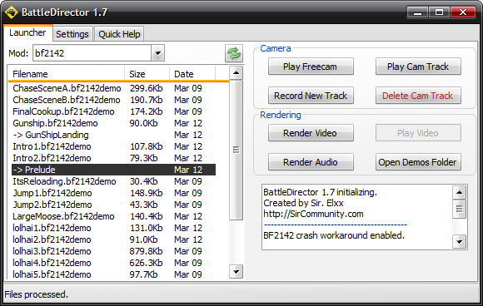The width and height of the screenshot is (483, 306).
Task: Select the -> GunShipLanding cam track
Action: tap(113, 135)
